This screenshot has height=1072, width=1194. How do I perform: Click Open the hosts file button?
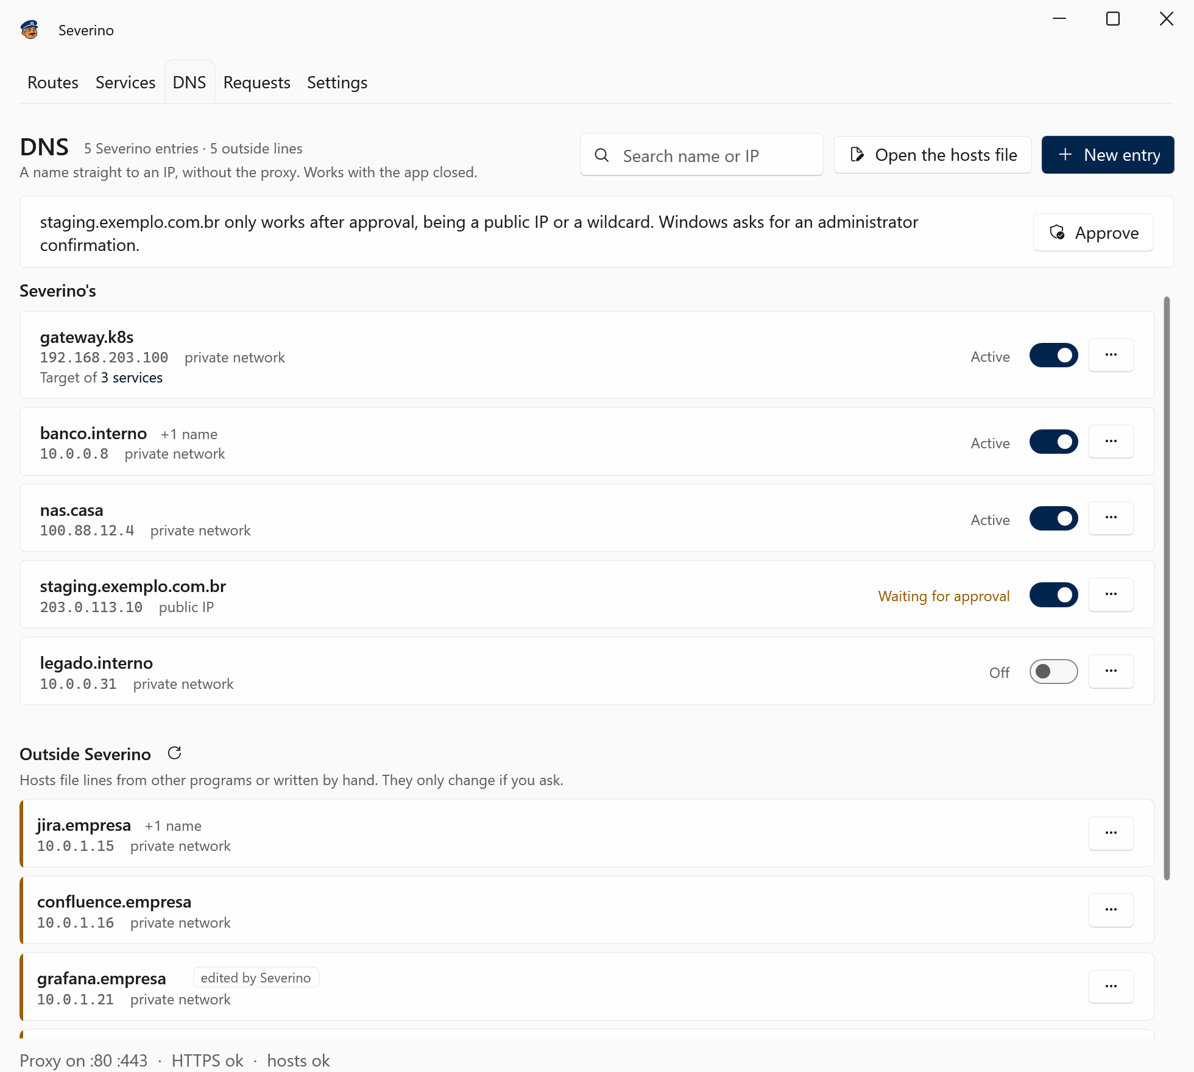point(932,155)
